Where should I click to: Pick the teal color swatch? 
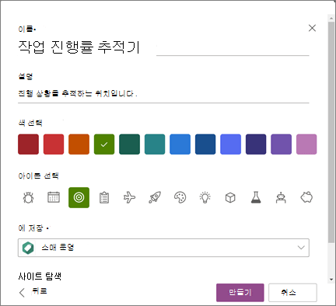[x=155, y=144]
